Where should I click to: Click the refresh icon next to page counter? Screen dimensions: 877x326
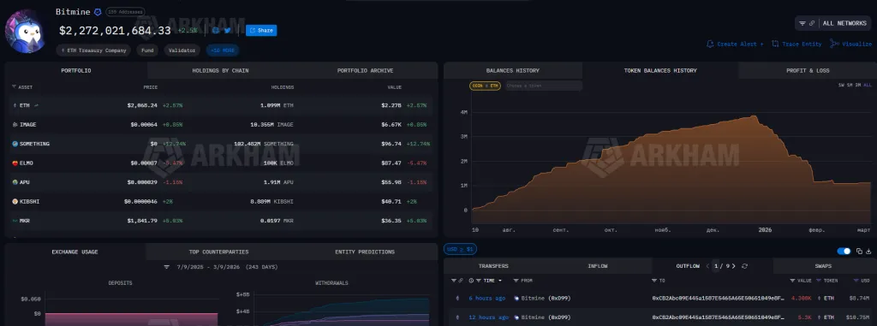pos(744,266)
